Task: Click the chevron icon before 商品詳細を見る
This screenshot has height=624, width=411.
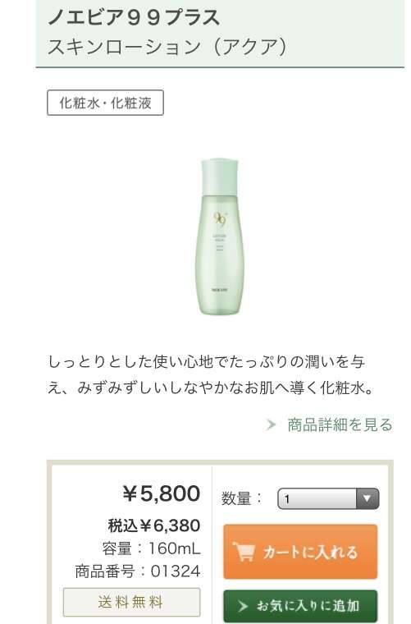Action: 271,424
